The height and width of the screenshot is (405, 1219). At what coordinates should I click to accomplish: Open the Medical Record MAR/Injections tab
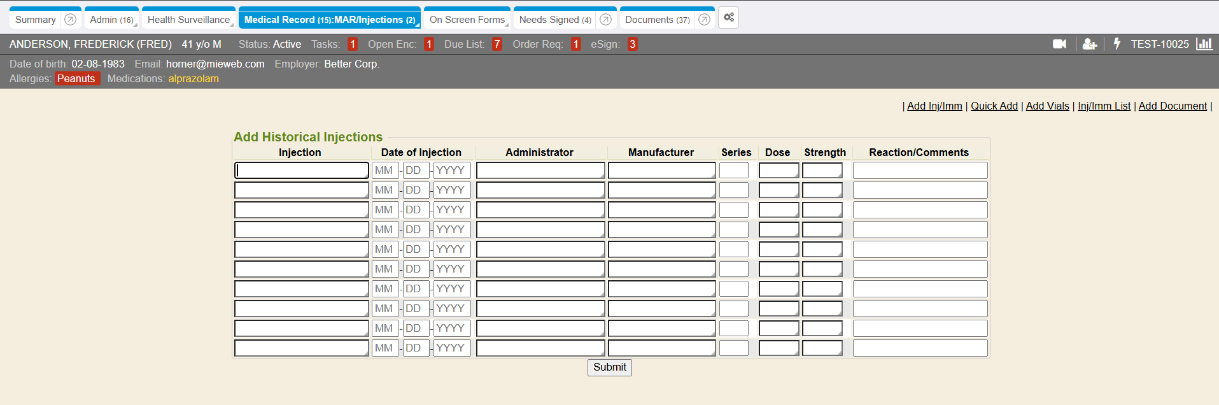pyautogui.click(x=329, y=20)
